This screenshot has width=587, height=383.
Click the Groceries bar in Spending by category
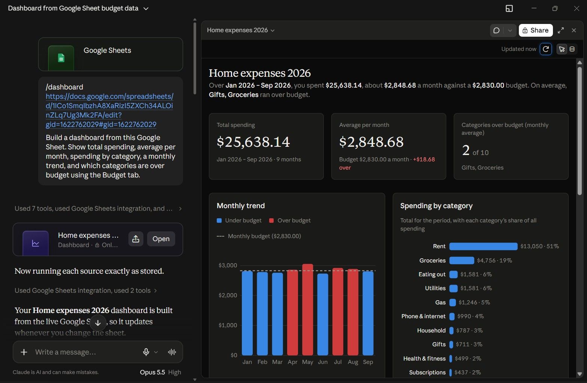(x=462, y=261)
